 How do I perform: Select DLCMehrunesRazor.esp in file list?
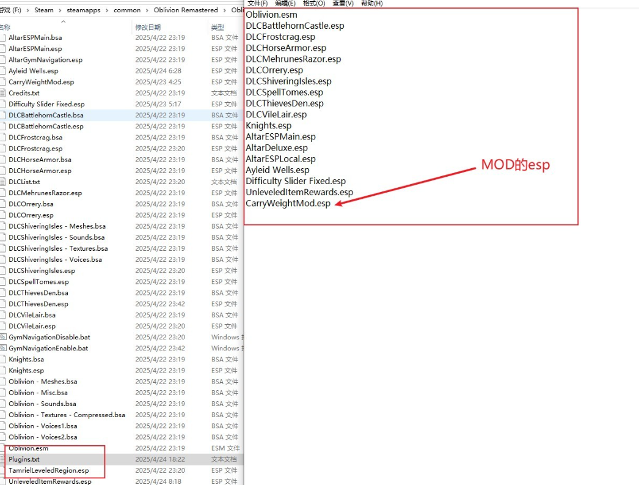(x=45, y=193)
